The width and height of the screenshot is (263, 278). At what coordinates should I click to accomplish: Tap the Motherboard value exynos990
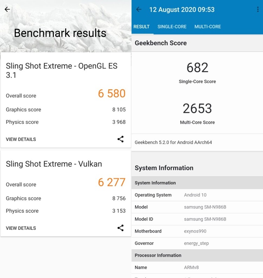pyautogui.click(x=195, y=231)
